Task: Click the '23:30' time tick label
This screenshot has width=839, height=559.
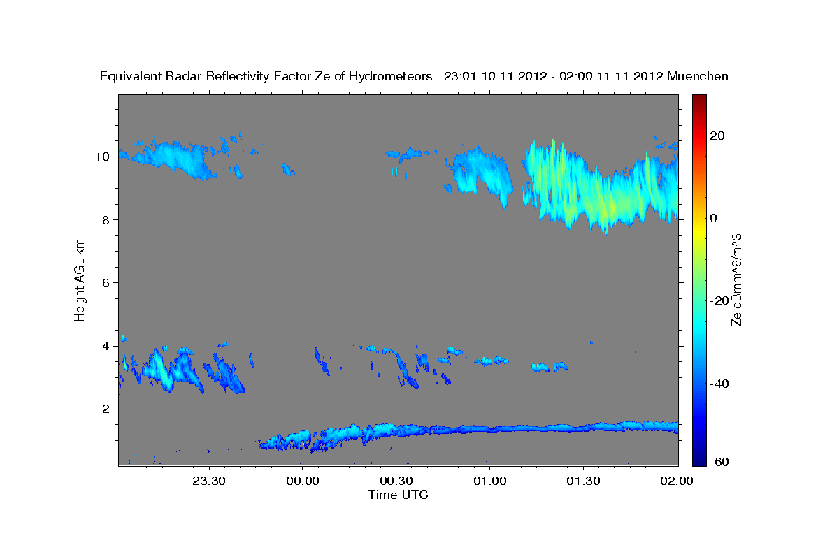Action: tap(209, 481)
